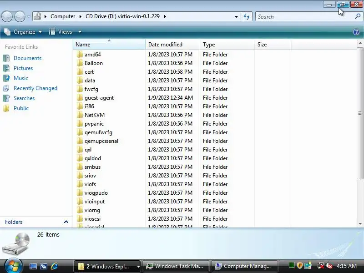Open address bar history dropdown
Image resolution: width=364 pixels, height=273 pixels.
pos(236,16)
